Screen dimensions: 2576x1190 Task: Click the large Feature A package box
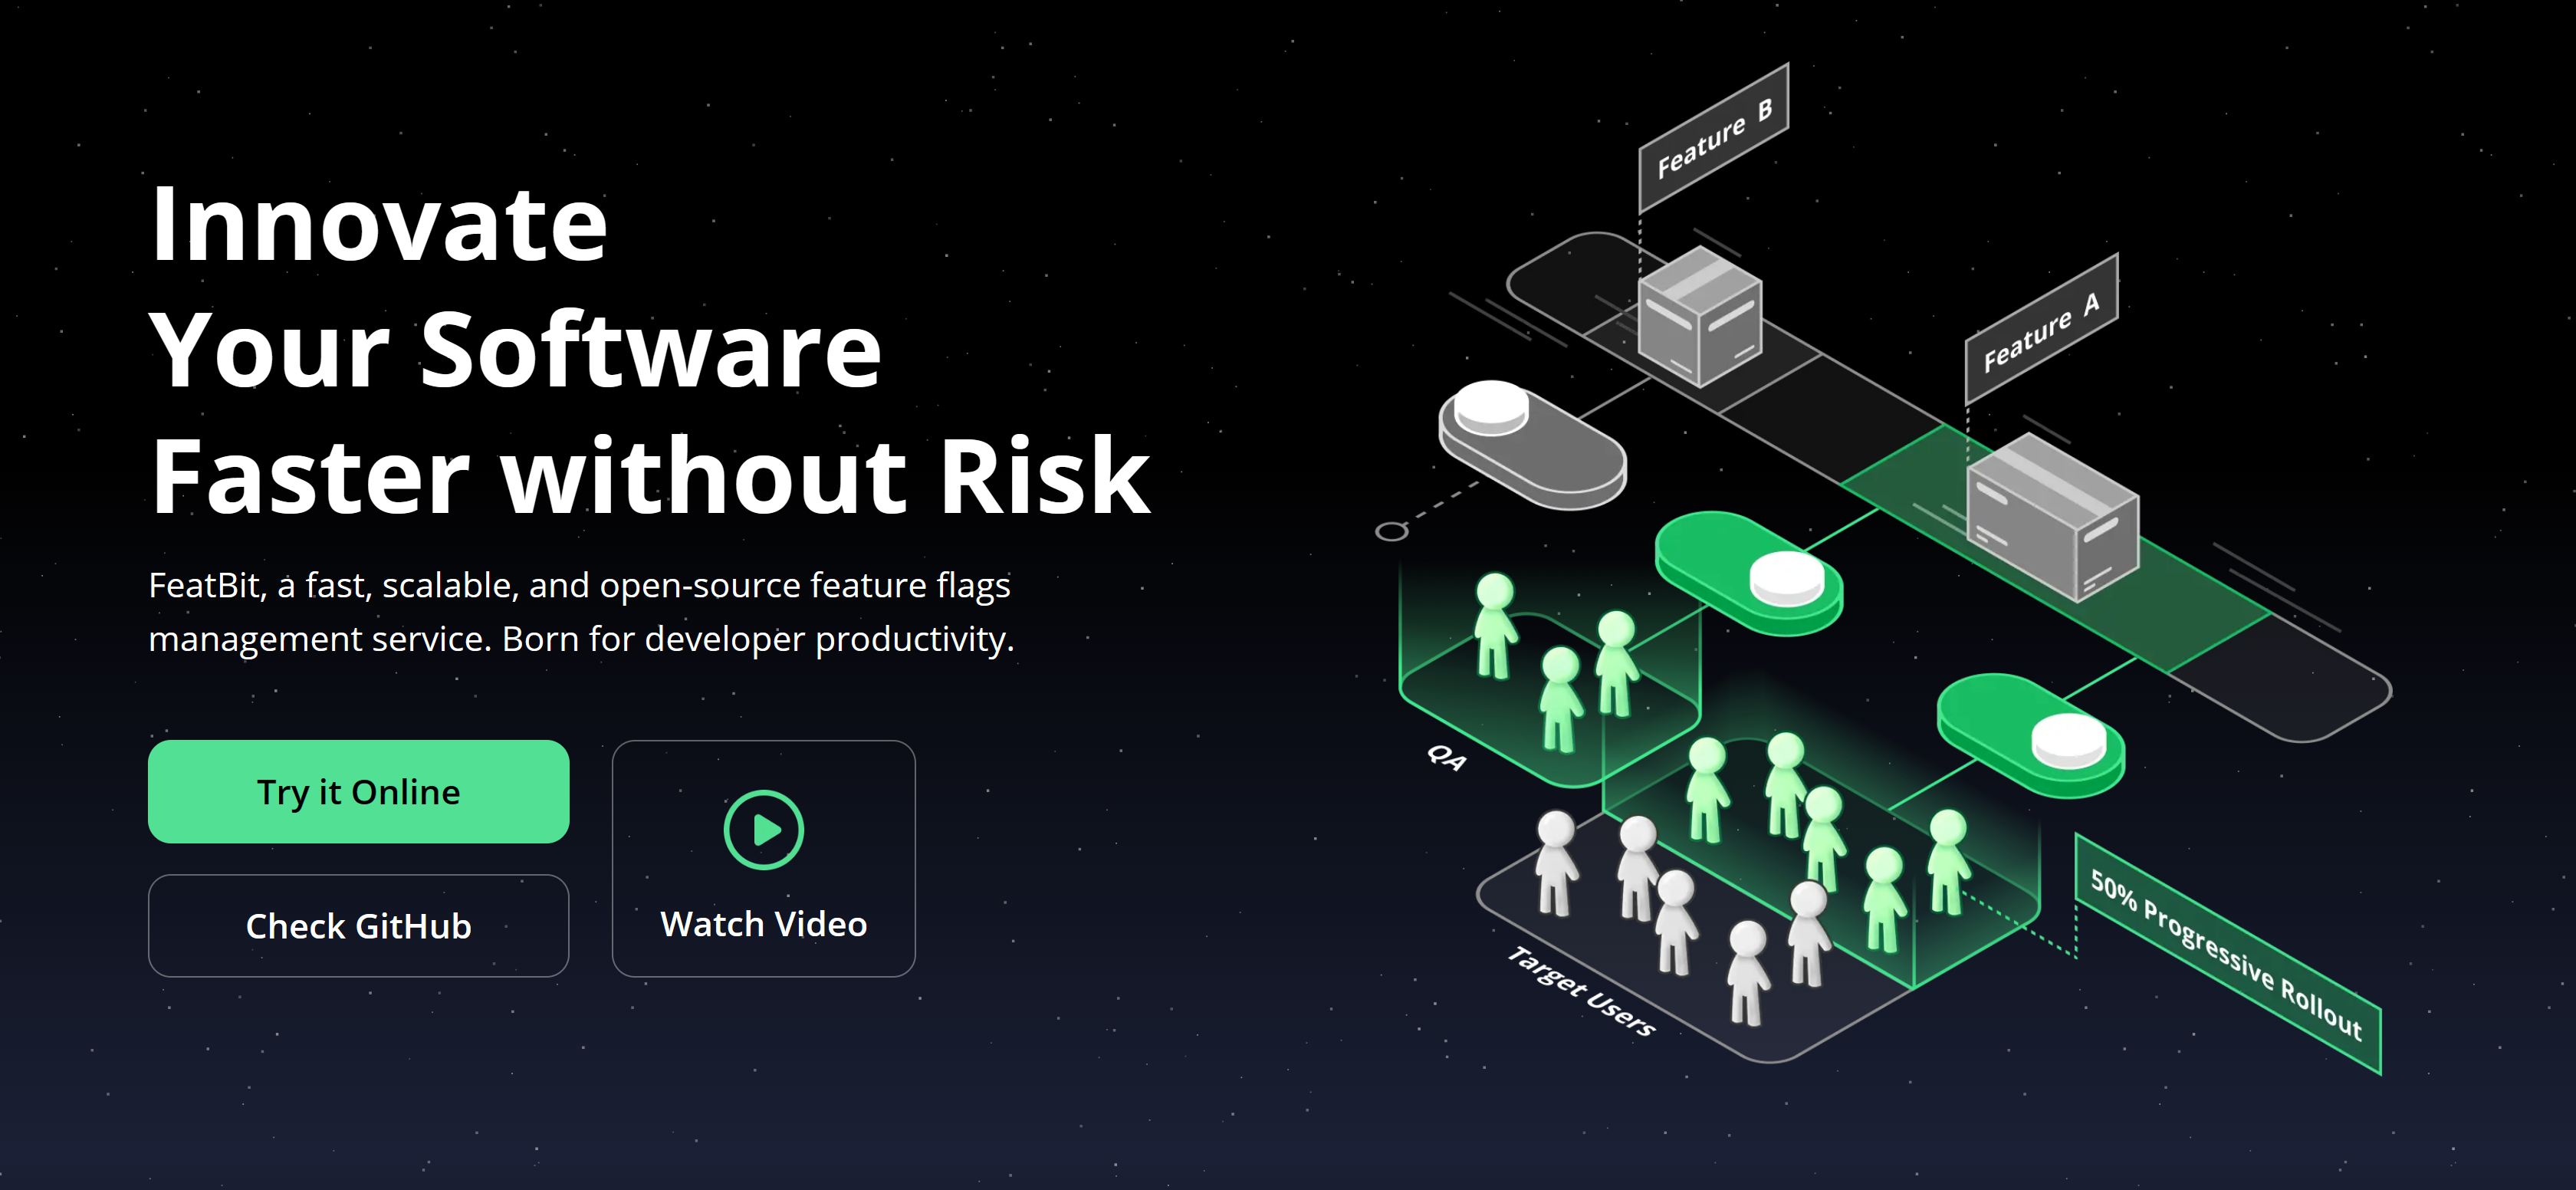pos(2052,518)
